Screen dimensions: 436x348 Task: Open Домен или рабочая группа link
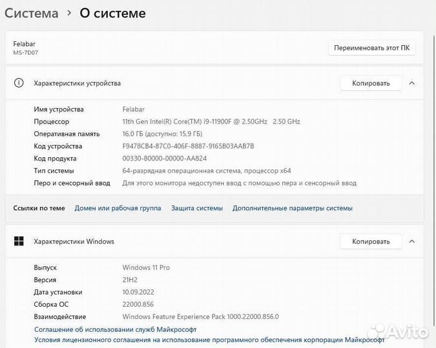pos(118,208)
